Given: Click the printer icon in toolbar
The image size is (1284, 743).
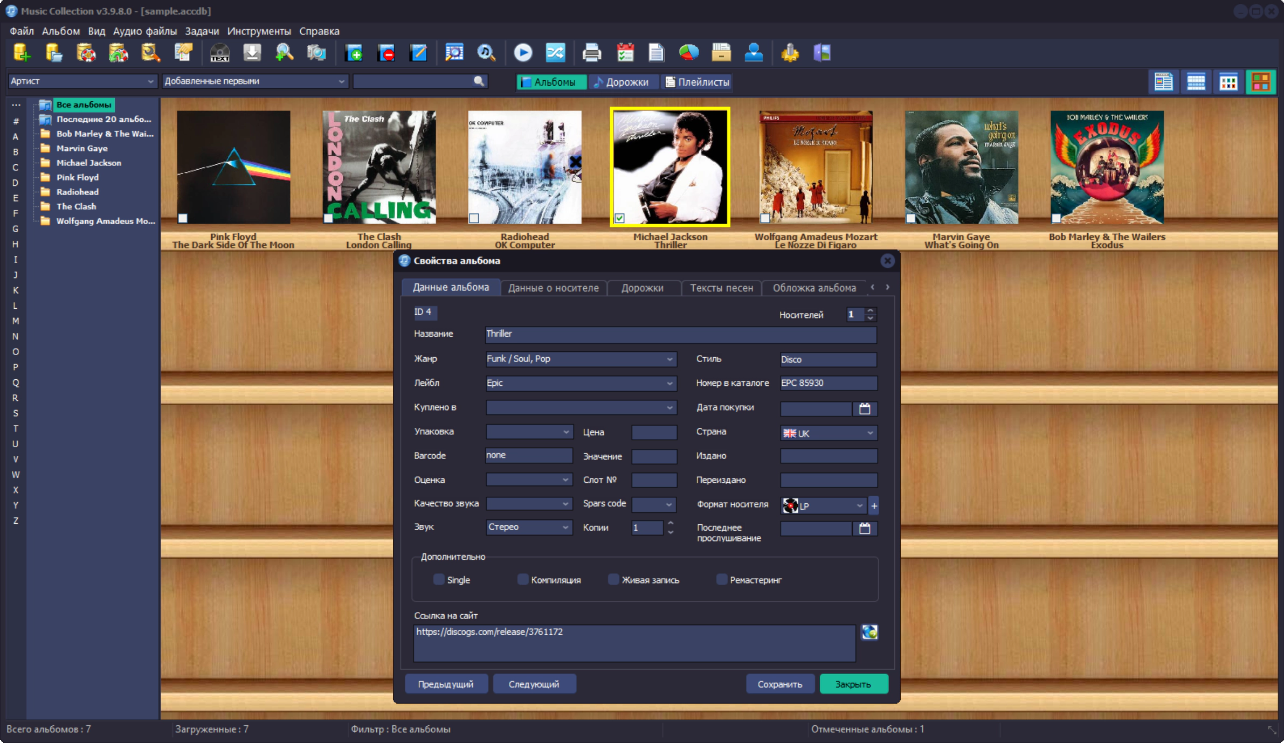Looking at the screenshot, I should point(592,53).
